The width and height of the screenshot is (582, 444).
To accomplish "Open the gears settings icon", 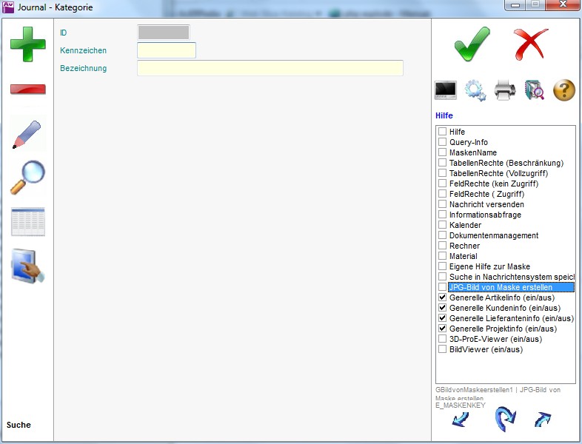I will (x=475, y=91).
